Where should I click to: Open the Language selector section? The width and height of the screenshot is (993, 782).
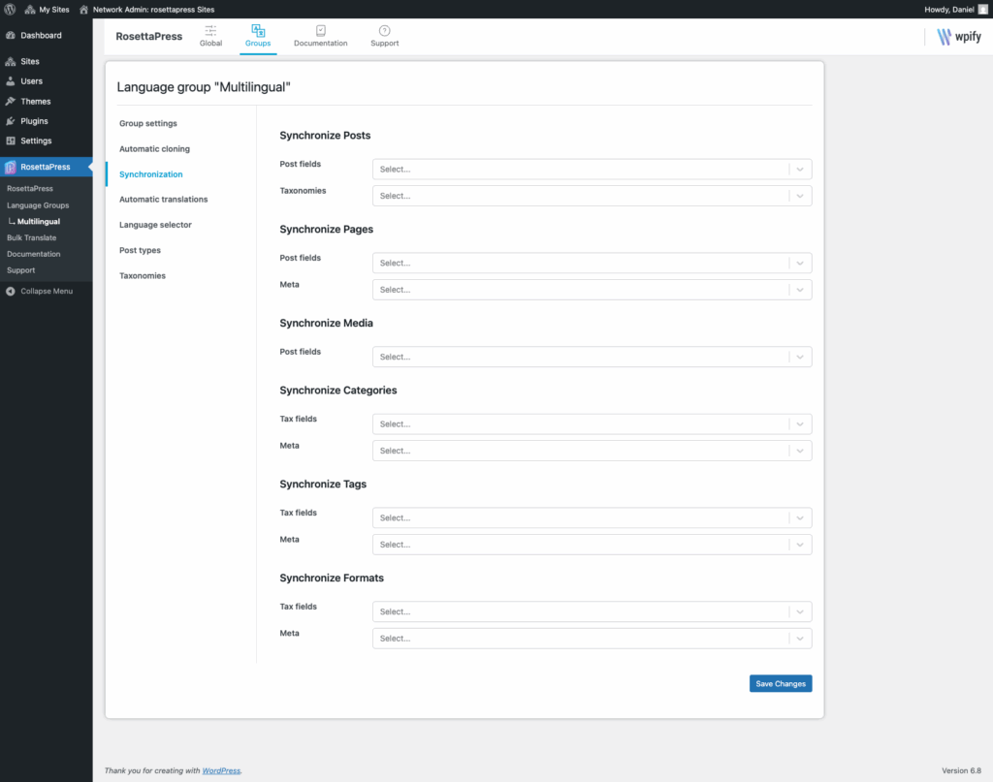[155, 225]
